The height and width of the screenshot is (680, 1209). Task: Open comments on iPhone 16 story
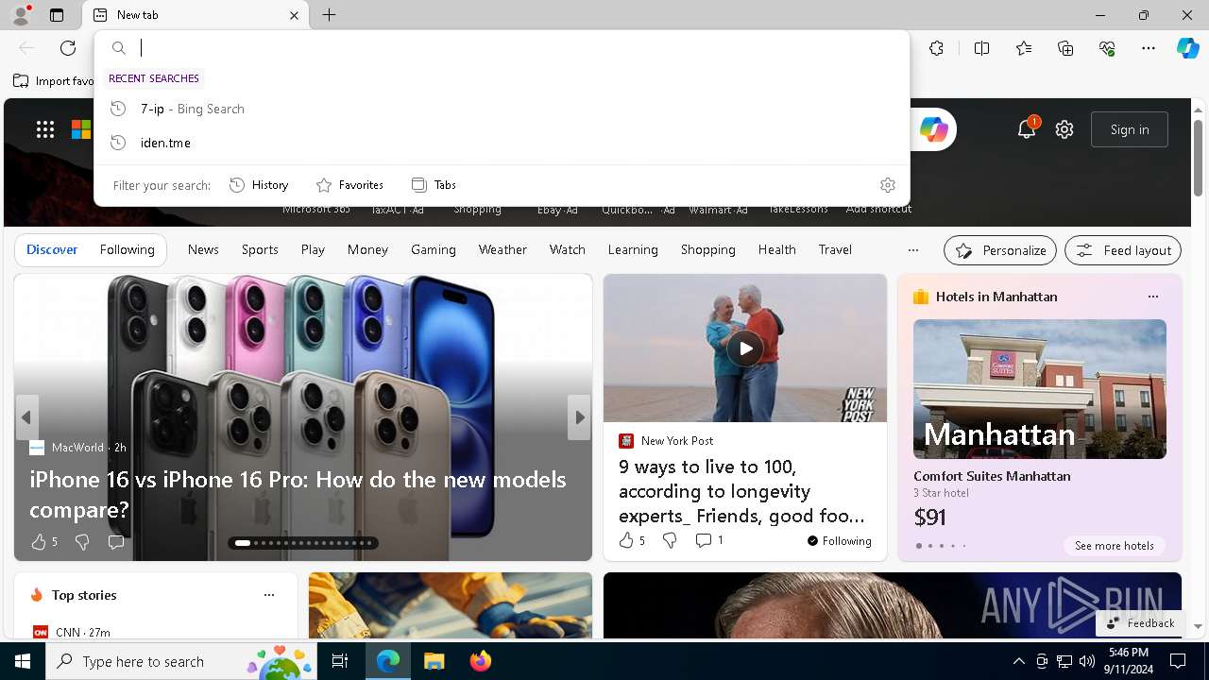115,542
